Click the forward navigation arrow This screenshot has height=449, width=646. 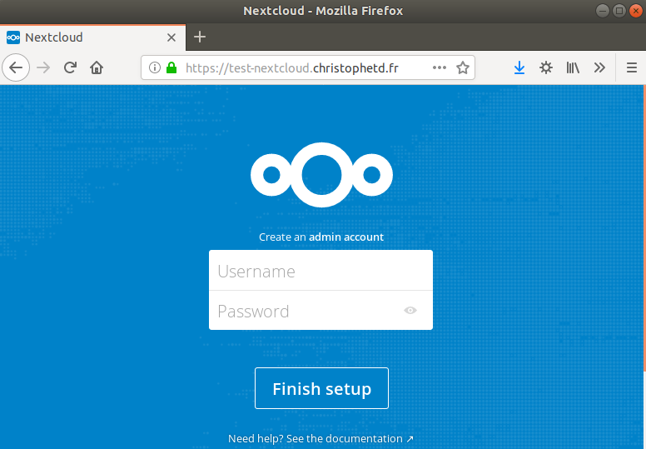[43, 67]
